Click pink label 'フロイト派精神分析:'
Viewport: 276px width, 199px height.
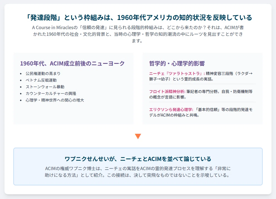tap(167, 92)
